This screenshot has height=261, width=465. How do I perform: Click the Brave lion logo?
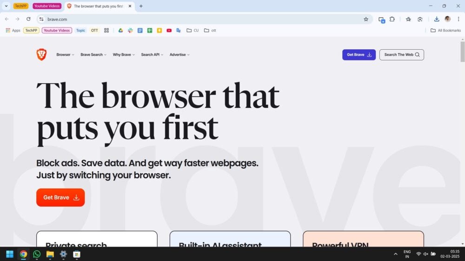coord(41,54)
